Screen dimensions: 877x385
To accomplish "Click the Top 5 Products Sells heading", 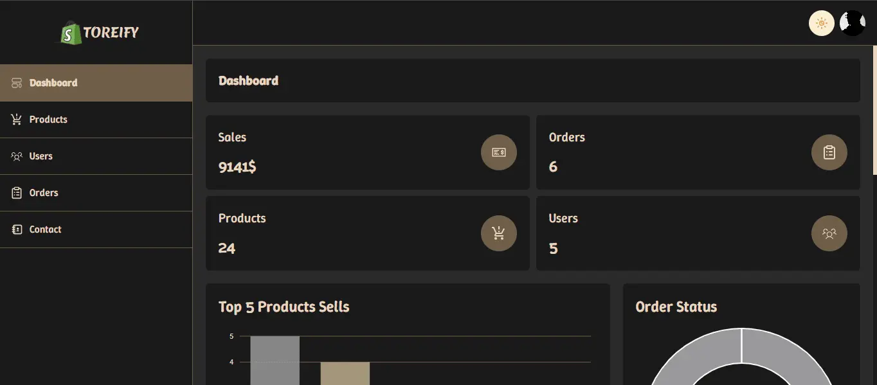I will coord(284,307).
